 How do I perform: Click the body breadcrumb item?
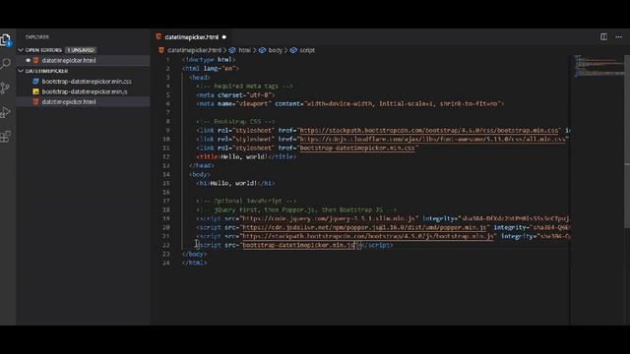pyautogui.click(x=275, y=50)
